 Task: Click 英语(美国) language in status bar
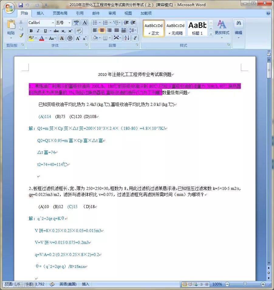click(x=68, y=284)
